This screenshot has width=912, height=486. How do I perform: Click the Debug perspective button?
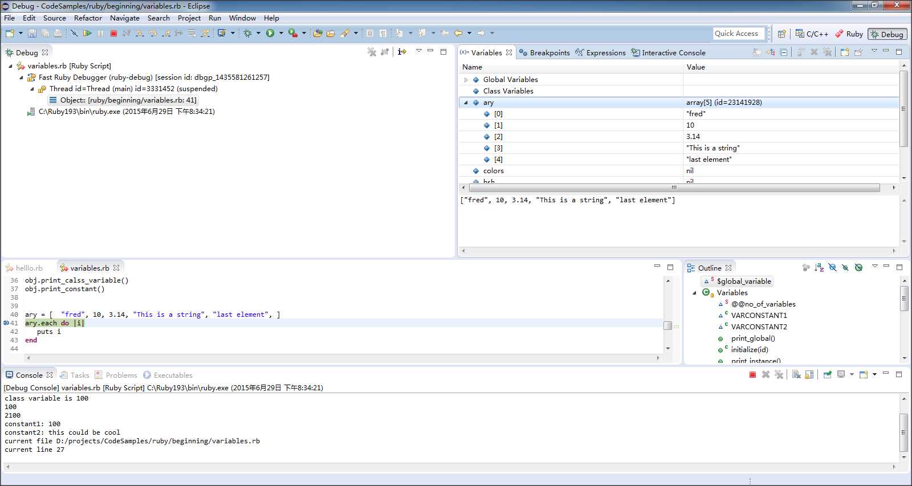887,34
